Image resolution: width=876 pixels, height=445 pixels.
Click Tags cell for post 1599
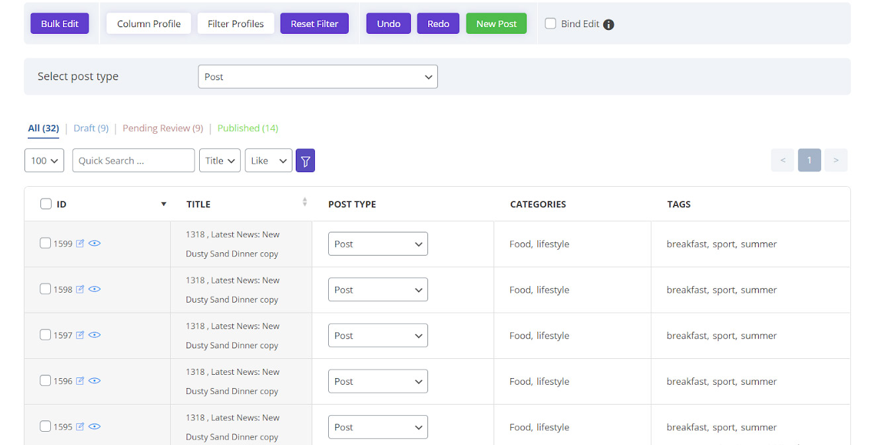coord(750,244)
